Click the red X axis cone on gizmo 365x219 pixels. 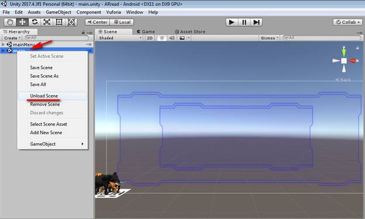(x=353, y=61)
